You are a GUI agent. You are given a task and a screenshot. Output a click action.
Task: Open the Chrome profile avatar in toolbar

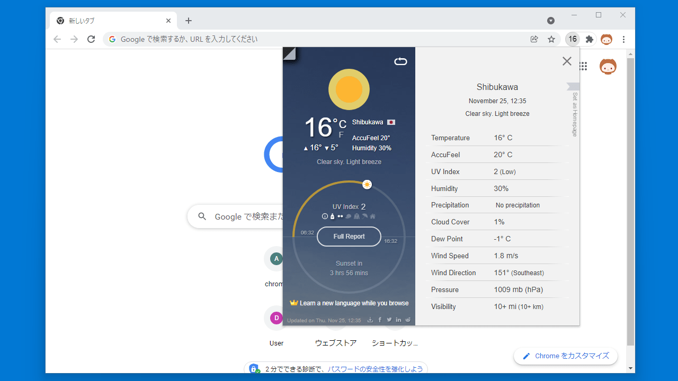606,39
